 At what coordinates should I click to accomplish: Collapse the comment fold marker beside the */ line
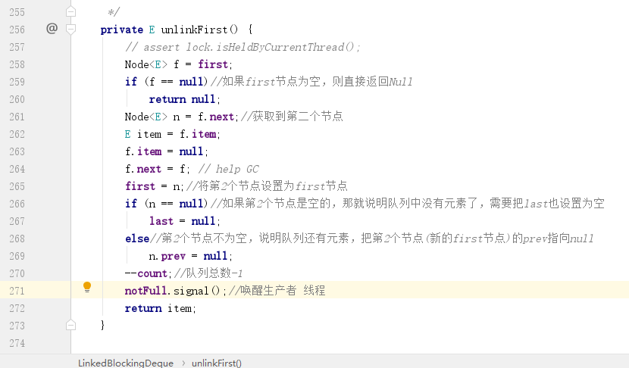pyautogui.click(x=71, y=11)
